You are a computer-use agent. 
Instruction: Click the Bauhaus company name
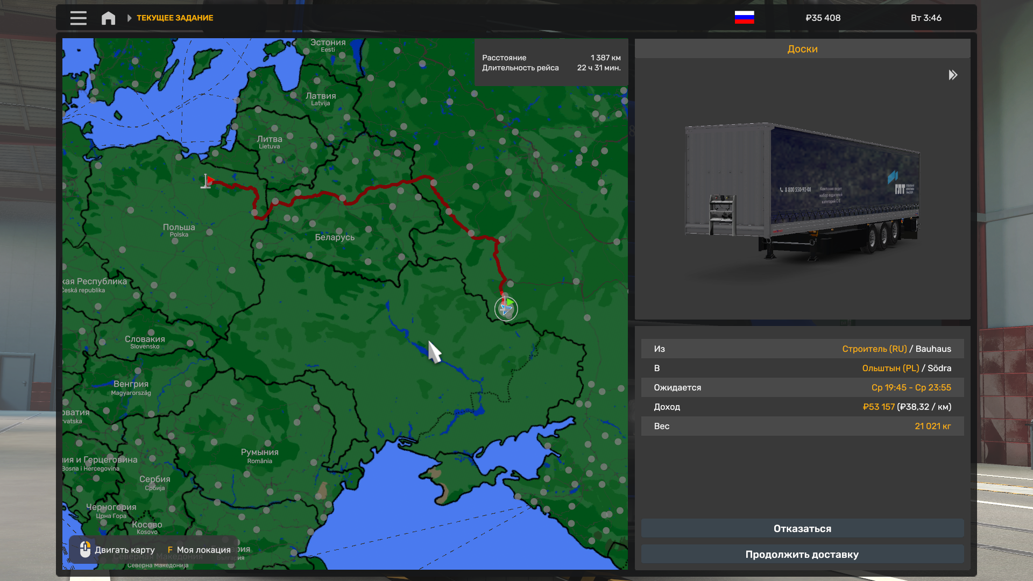[933, 349]
